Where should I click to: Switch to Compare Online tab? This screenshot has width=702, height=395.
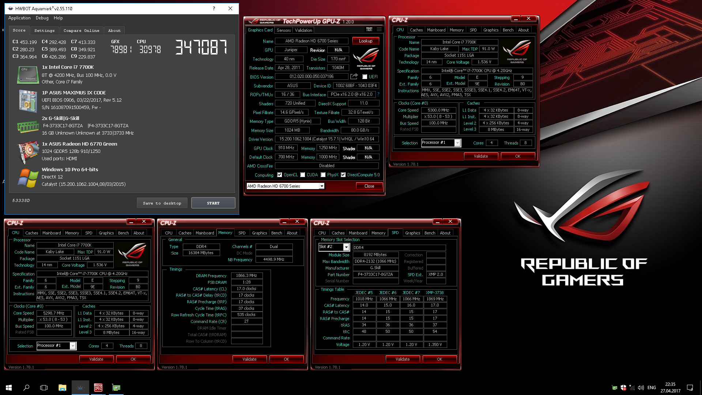tap(81, 30)
